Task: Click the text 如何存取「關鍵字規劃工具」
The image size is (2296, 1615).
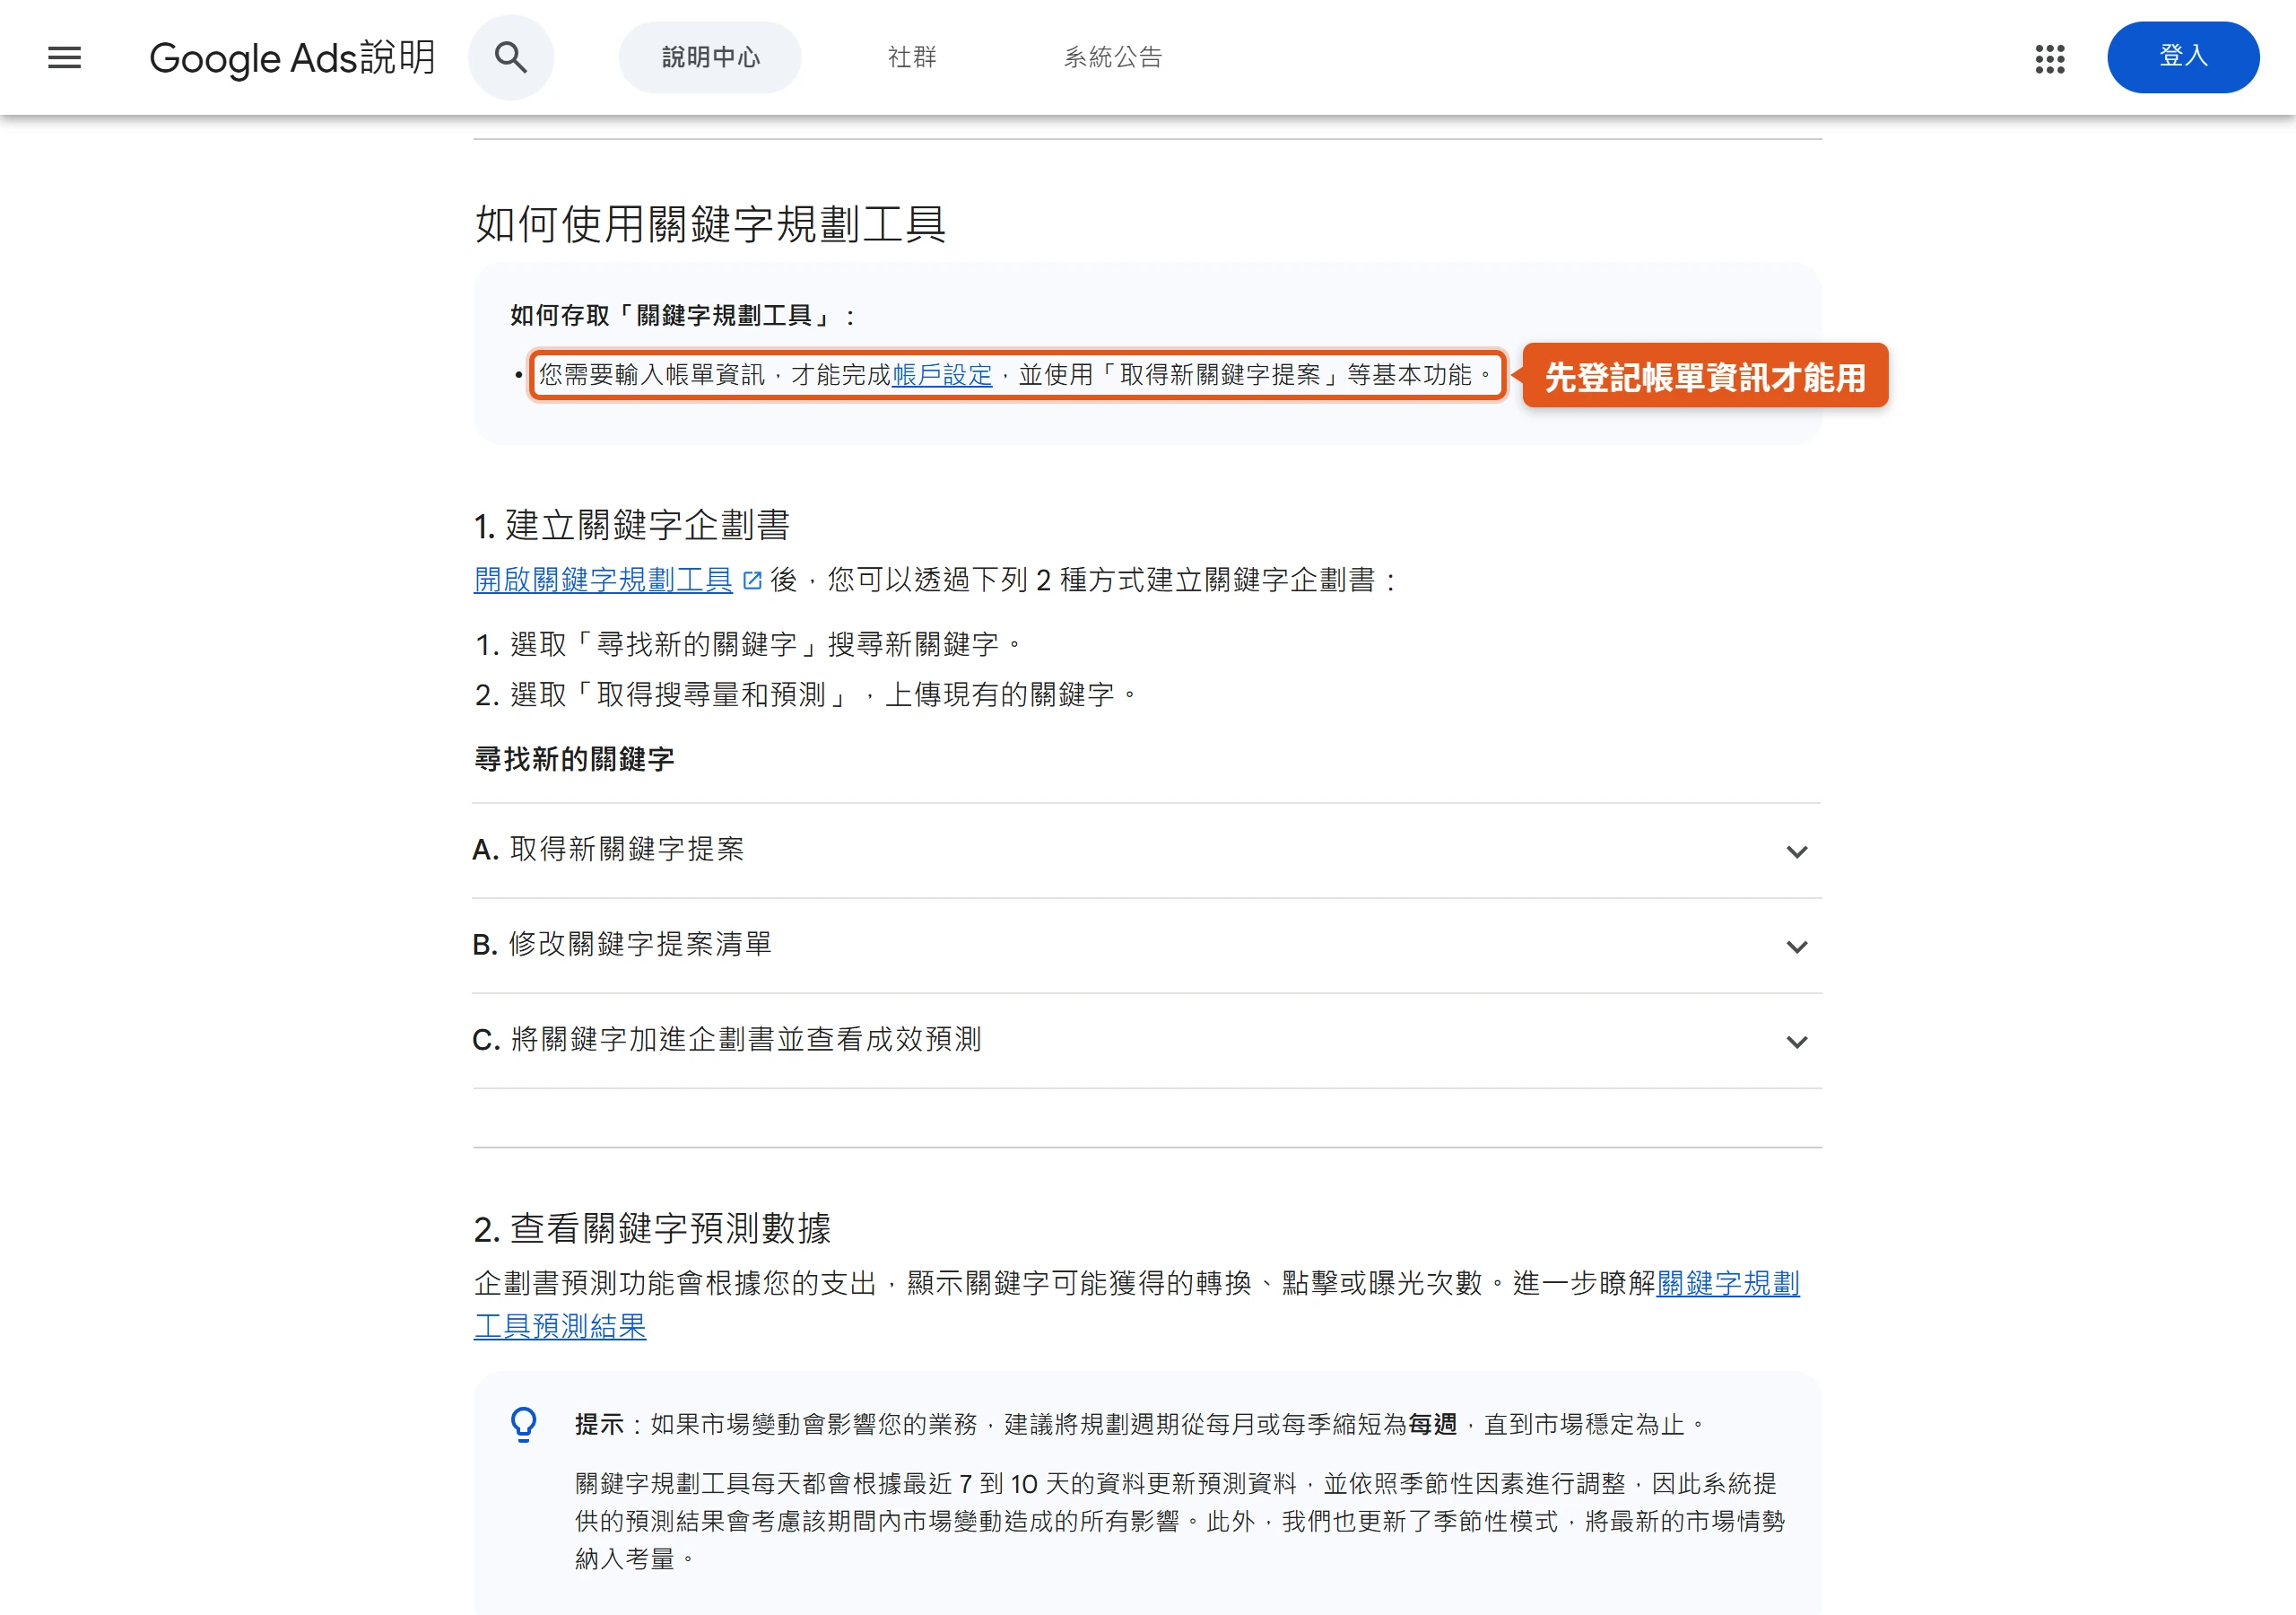Action: point(682,316)
